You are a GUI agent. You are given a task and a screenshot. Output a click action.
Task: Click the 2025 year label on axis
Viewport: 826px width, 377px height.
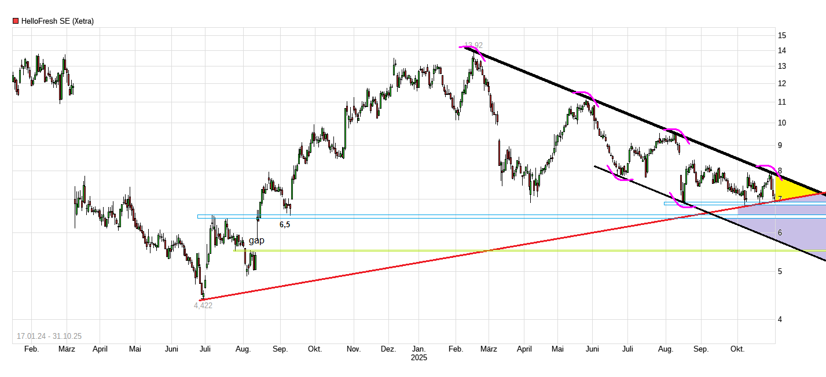pyautogui.click(x=418, y=358)
